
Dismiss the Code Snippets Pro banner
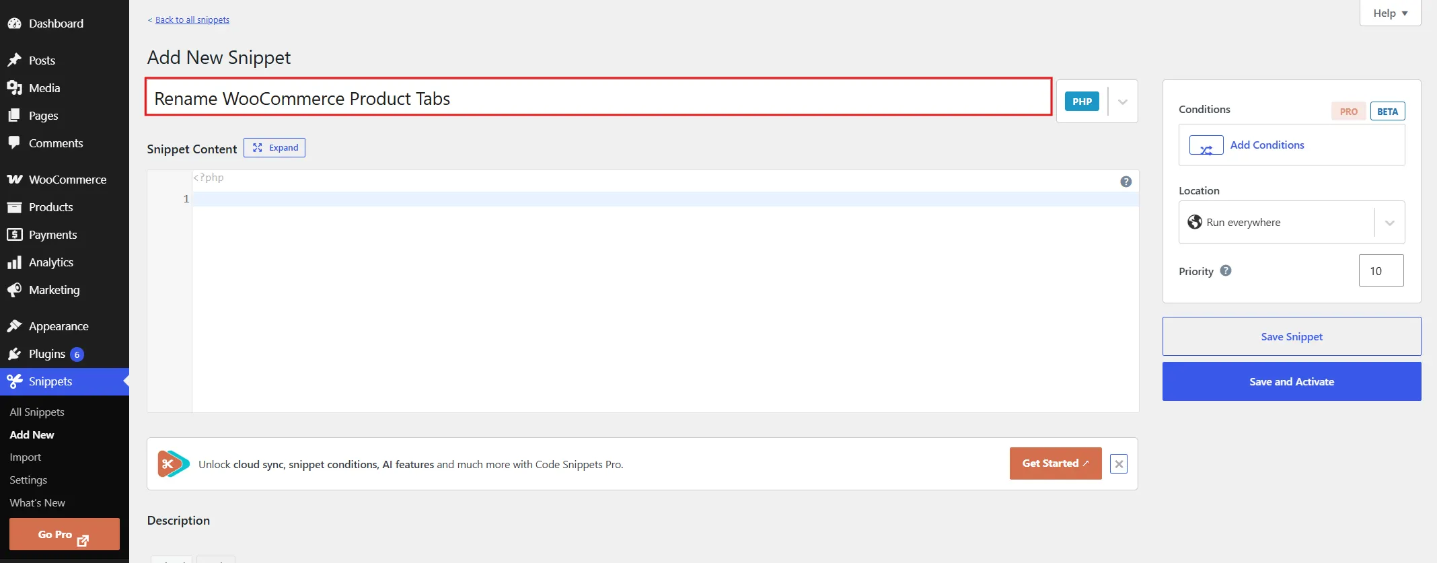pos(1119,464)
